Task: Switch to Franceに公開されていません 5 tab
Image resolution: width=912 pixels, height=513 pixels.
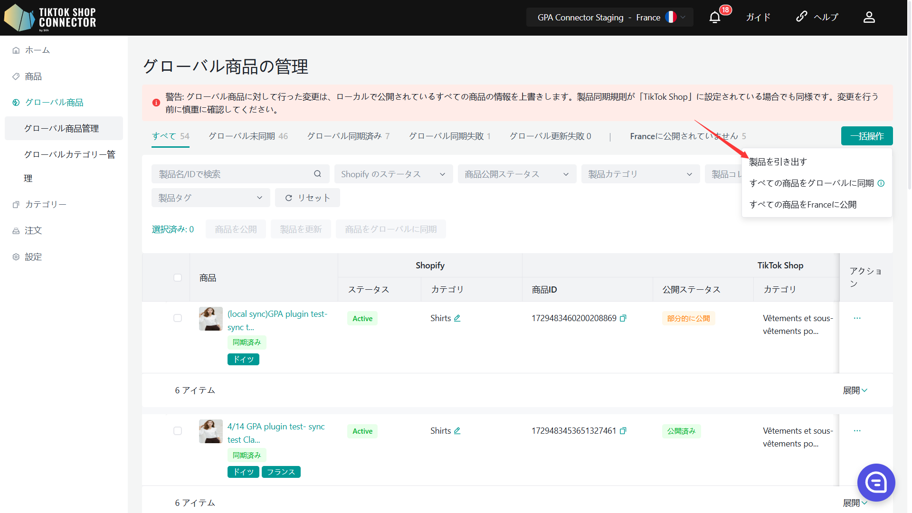Action: click(x=688, y=136)
